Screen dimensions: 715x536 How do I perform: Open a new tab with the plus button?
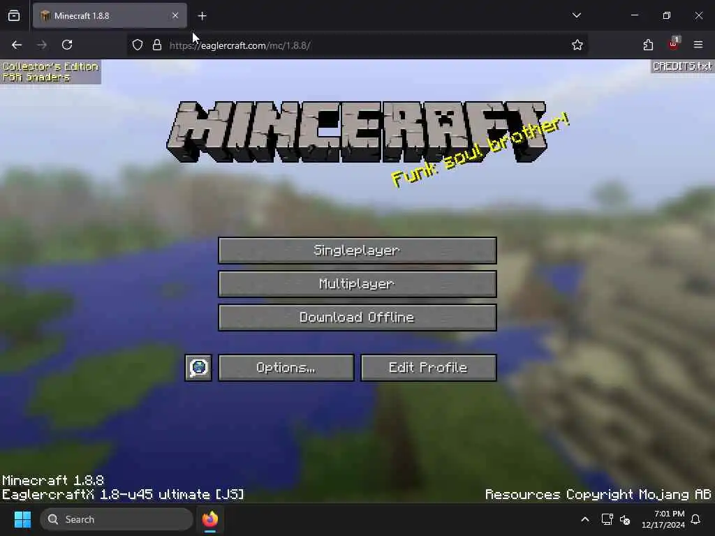(x=202, y=16)
